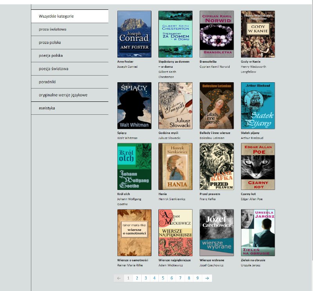Open the 'eseistyka' category
Viewport: 313px width, 291px height.
point(70,108)
